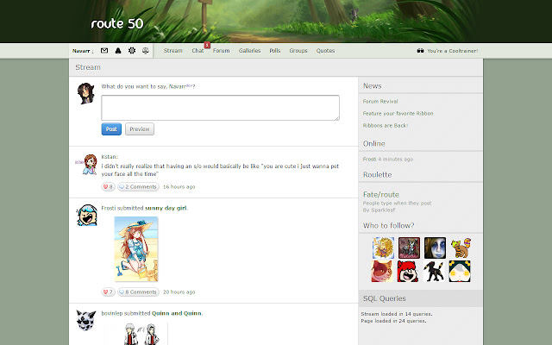Viewport: 552px width, 345px height.
Task: Follow the dark red figure avatar
Action: tap(409, 248)
